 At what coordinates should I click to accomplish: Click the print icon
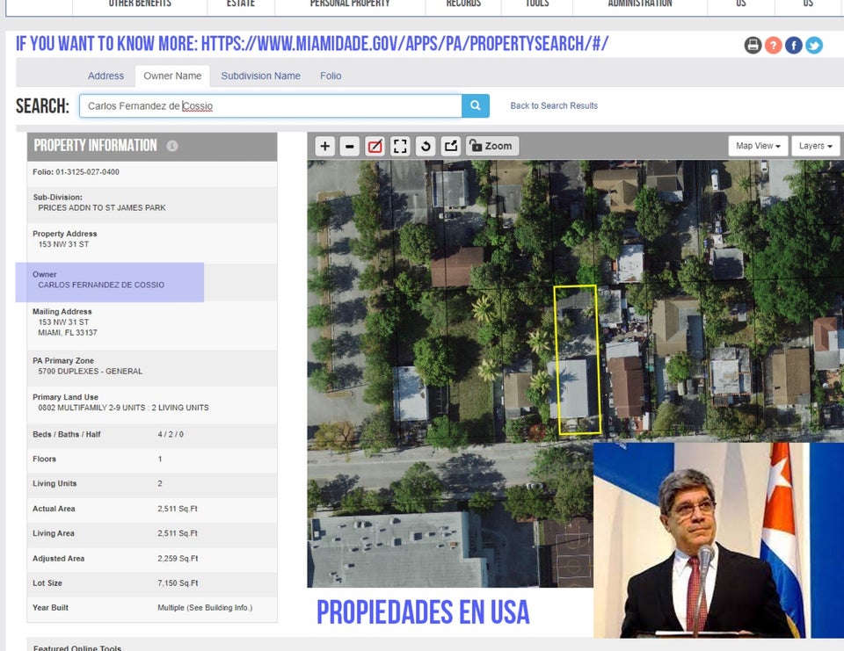pos(753,46)
